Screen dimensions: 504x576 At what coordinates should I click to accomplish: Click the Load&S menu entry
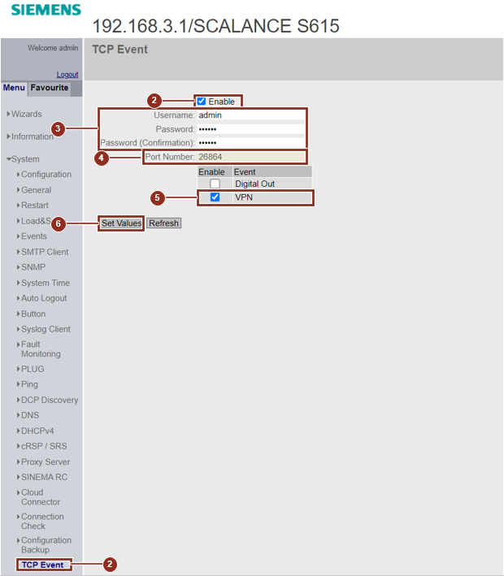[x=36, y=221]
